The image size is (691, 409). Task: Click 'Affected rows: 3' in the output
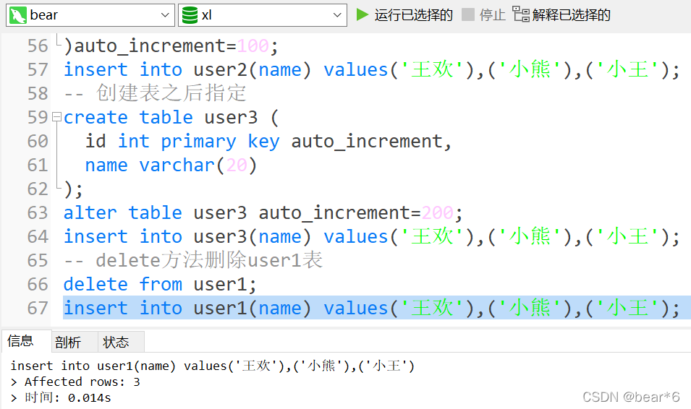tap(82, 382)
